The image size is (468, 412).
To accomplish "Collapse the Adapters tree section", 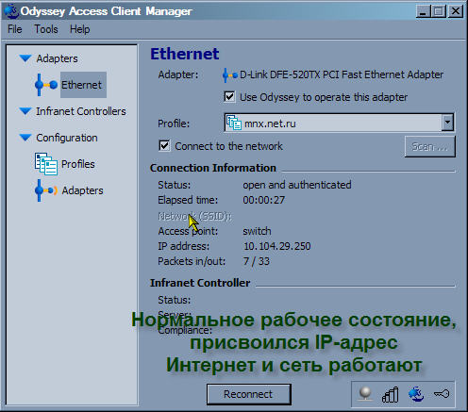I will (x=25, y=58).
